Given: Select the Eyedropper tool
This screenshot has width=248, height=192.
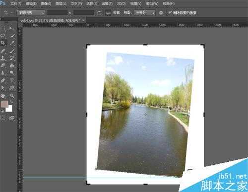Looking at the screenshot, I should [x=12, y=43].
